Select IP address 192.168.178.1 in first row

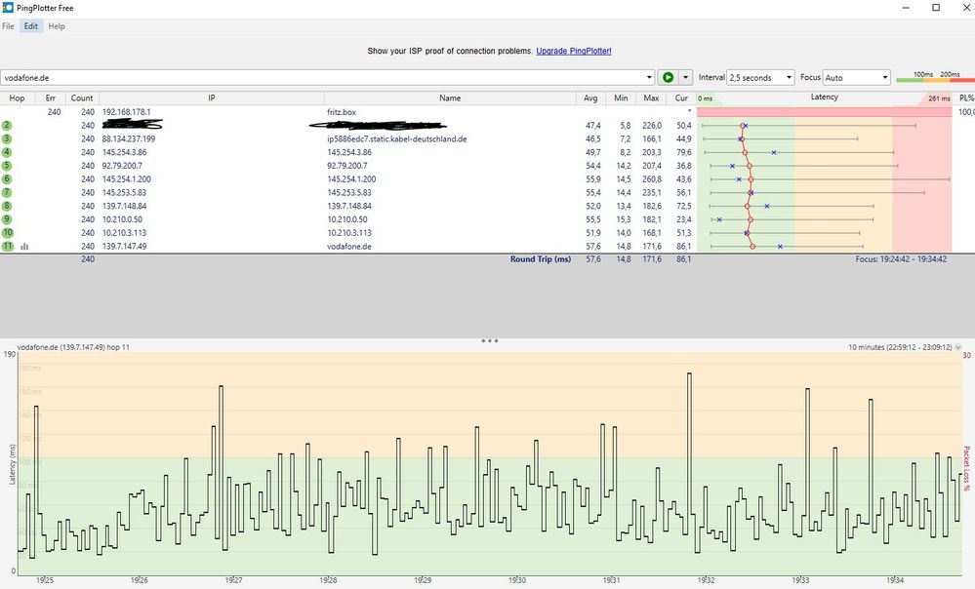point(126,112)
